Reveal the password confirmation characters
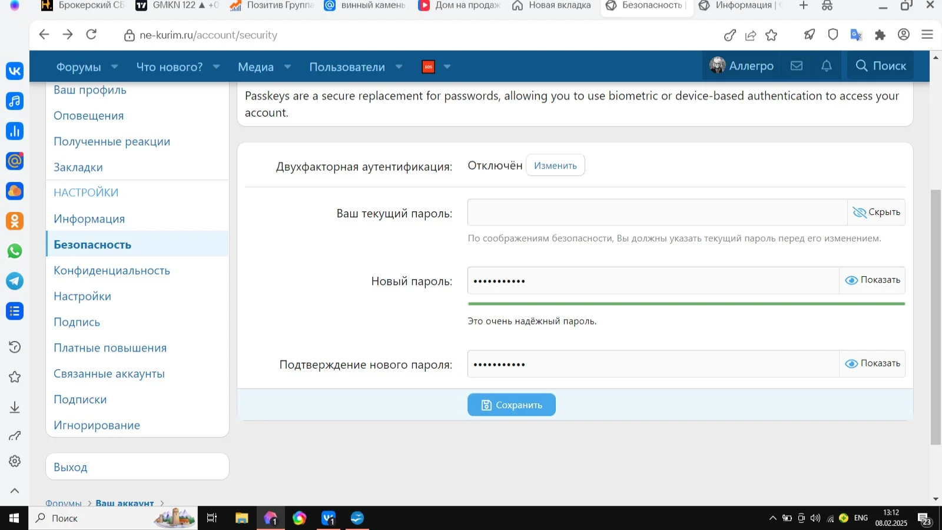942x530 pixels. pos(873,363)
